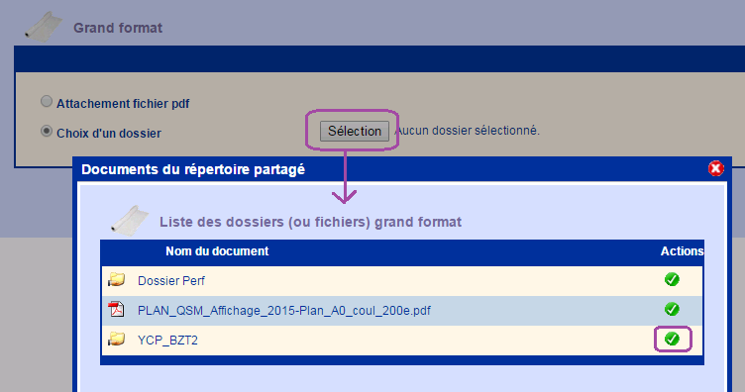Click the Nom du document column header
This screenshot has width=745, height=392.
point(217,251)
